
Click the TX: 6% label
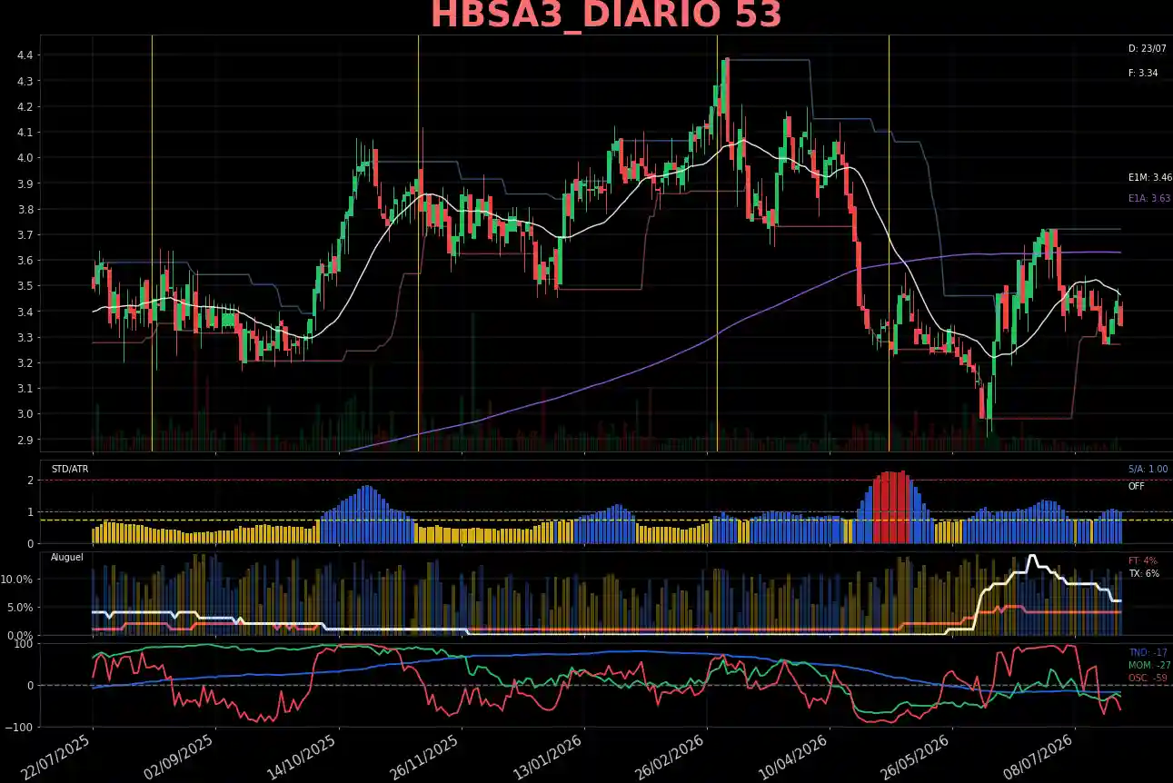(x=1143, y=574)
